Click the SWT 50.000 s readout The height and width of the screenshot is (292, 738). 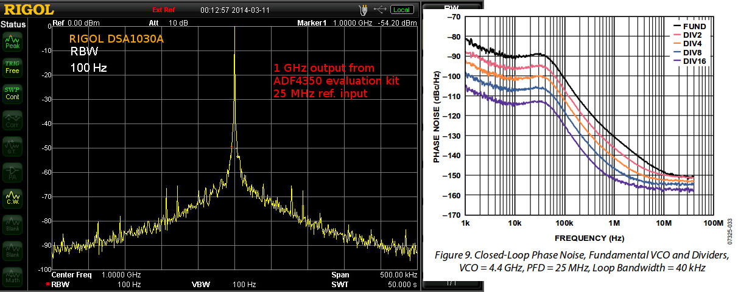[x=374, y=284]
